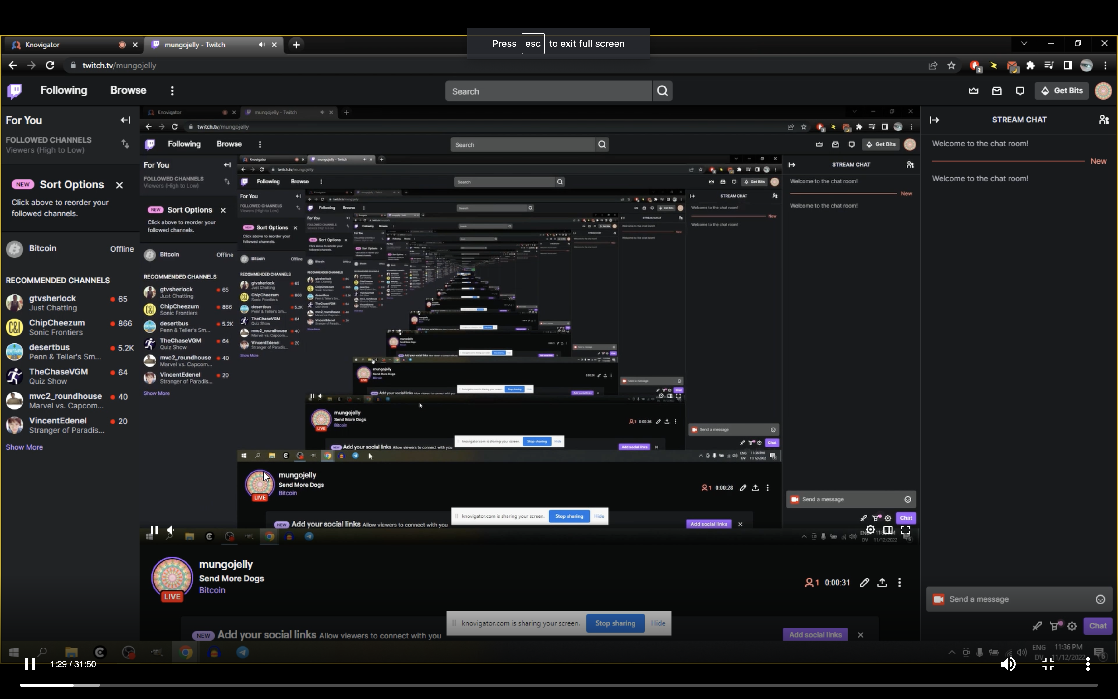The height and width of the screenshot is (699, 1118).
Task: Click Hide in the outermost screen-sharing bar
Action: (658, 623)
